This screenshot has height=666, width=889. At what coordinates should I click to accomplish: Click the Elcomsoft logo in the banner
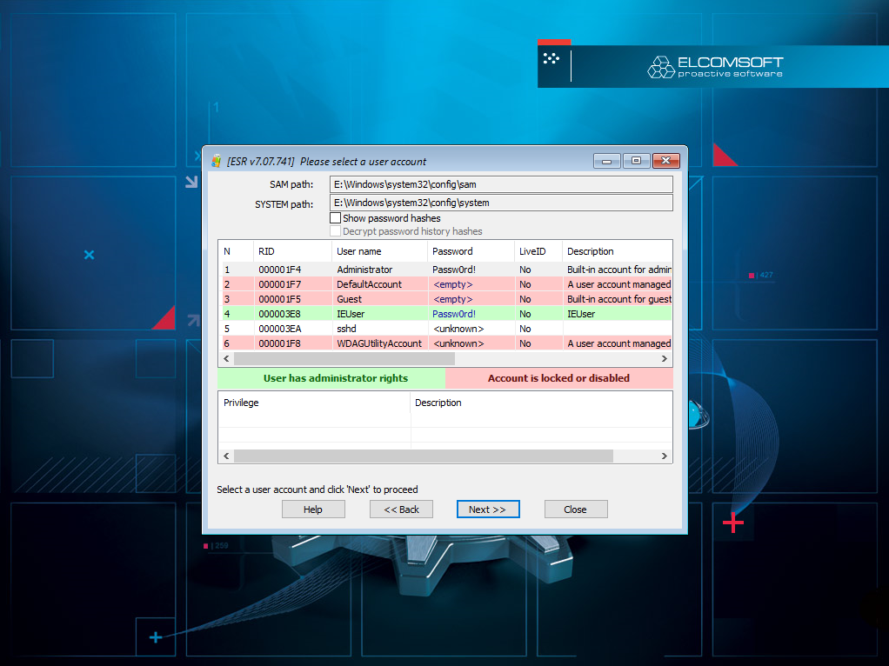tap(715, 67)
